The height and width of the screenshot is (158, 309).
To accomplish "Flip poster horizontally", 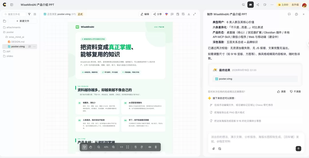I will click(150, 147).
